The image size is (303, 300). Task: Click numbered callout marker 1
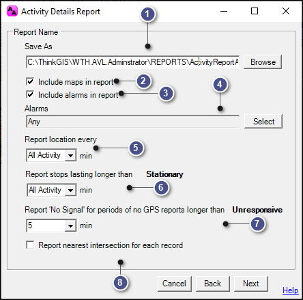pos(147,14)
